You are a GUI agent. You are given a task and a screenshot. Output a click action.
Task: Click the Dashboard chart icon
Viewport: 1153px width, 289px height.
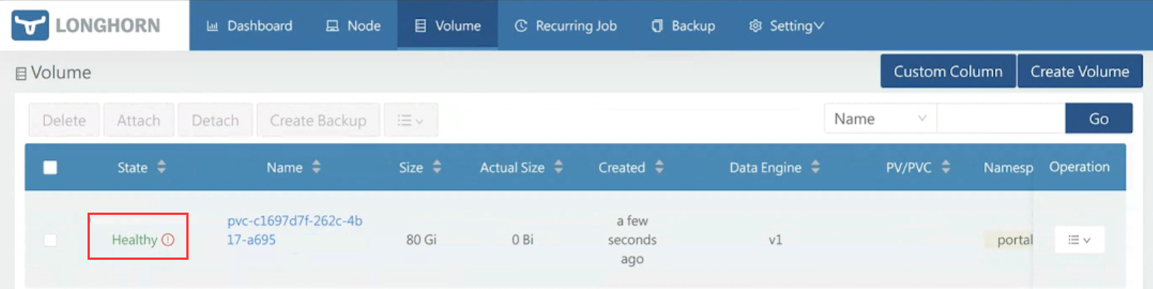212,26
